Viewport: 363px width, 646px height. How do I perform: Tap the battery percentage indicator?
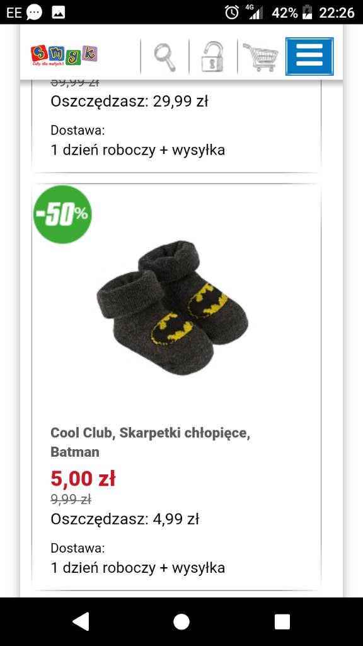pyautogui.click(x=285, y=13)
